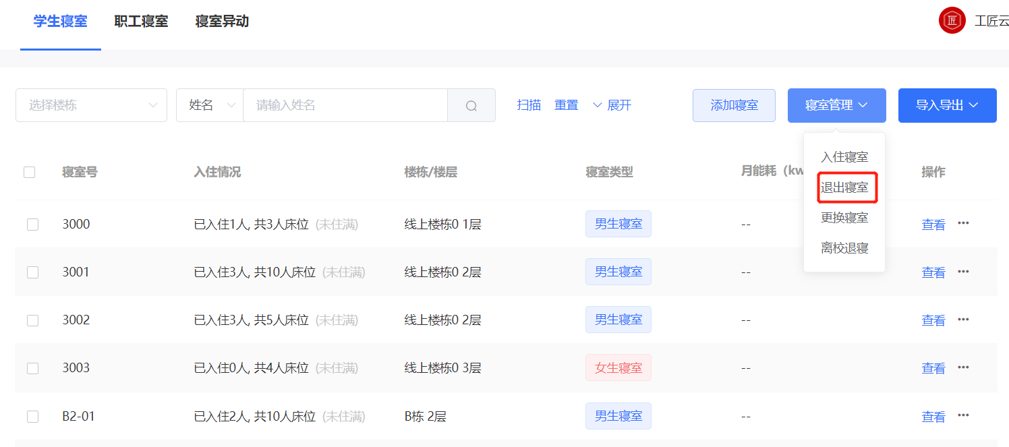Switch to the 职工寝室 tab
The image size is (1009, 447).
pyautogui.click(x=141, y=21)
